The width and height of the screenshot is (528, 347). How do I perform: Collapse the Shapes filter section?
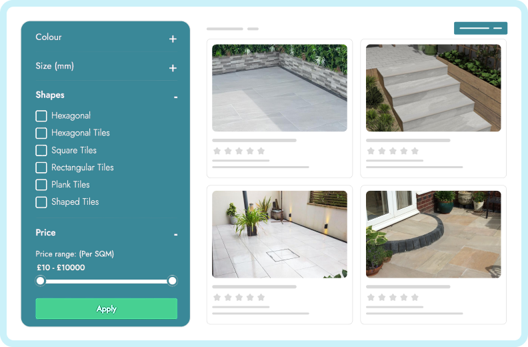[x=175, y=97]
